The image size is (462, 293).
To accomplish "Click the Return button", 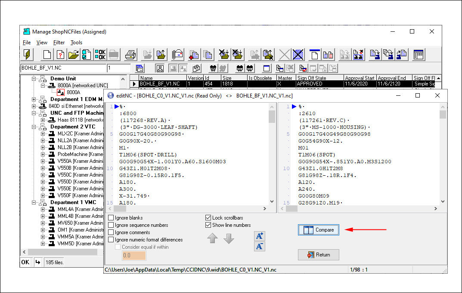I will pos(319,255).
